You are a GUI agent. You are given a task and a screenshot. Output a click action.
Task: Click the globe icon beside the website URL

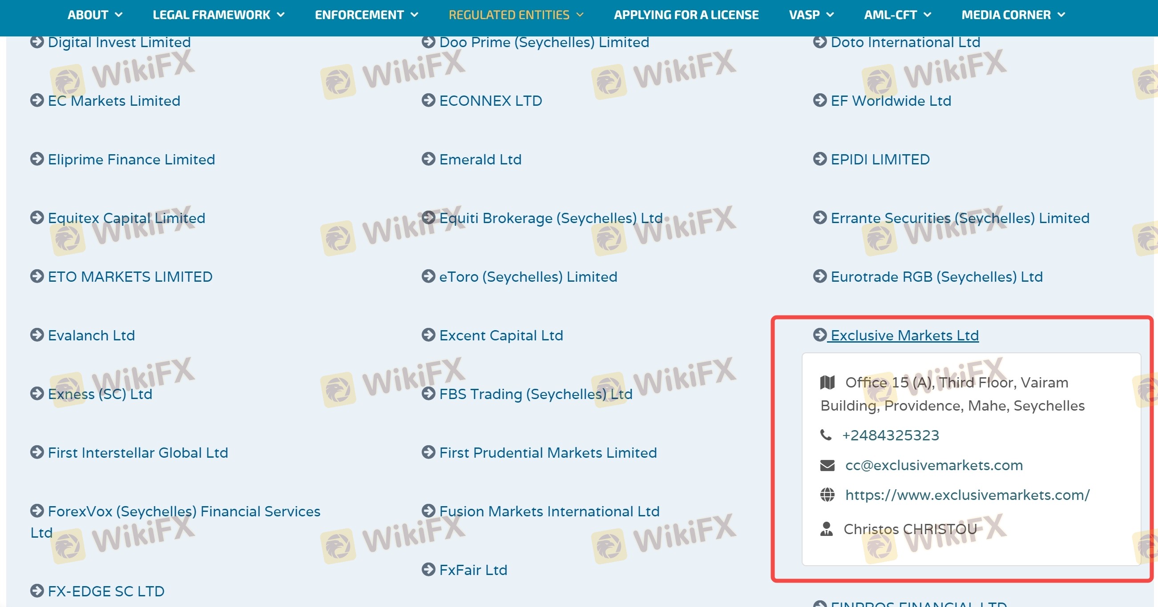point(827,495)
